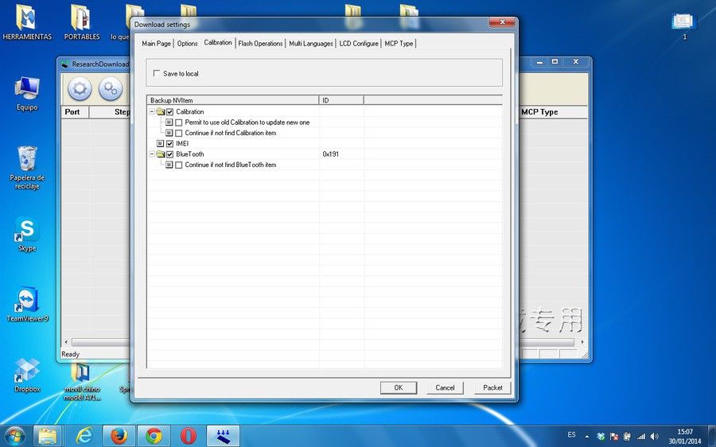Open the Windows Start menu orb

coord(14,436)
